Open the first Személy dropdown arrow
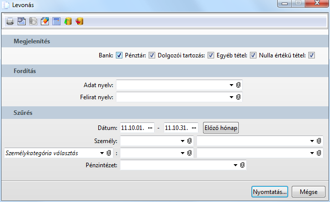Screen dimensions: 330x202 click(182, 141)
